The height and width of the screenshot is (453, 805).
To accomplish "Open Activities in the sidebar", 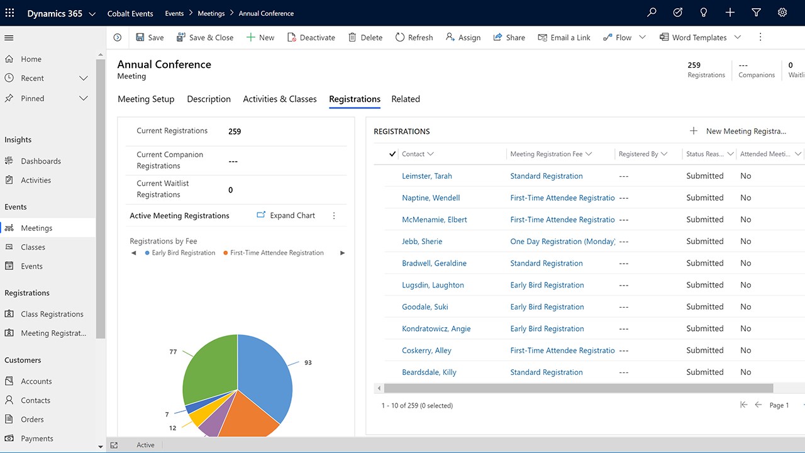I will tap(36, 180).
